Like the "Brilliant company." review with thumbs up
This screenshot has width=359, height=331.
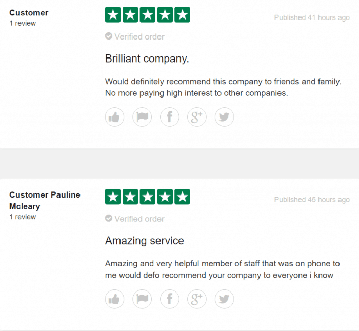click(x=115, y=117)
